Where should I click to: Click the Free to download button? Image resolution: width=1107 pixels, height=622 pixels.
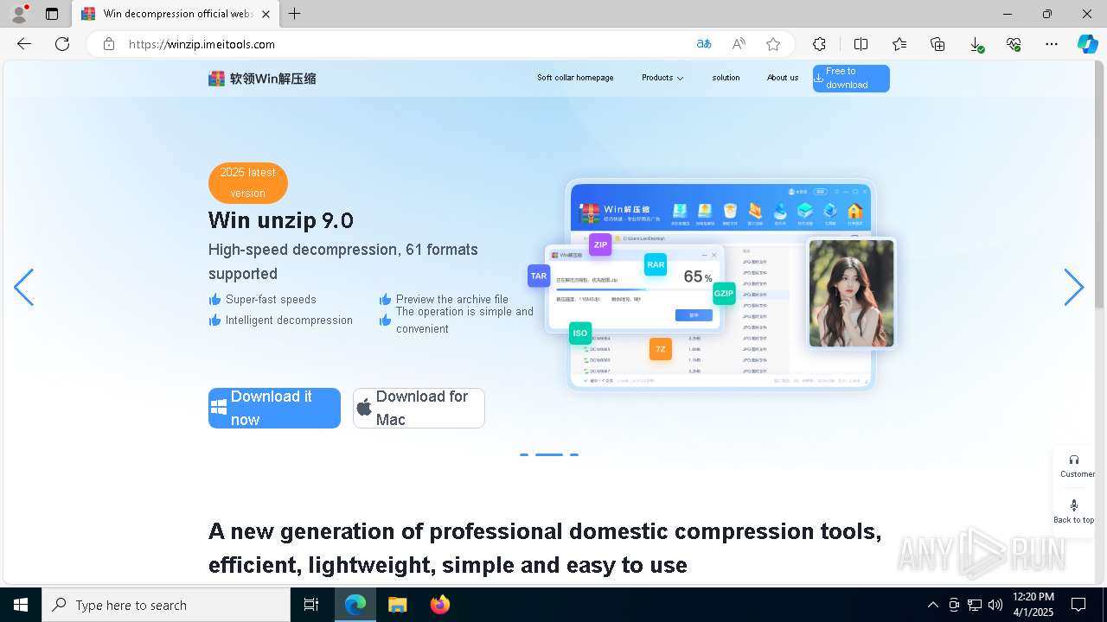851,79
